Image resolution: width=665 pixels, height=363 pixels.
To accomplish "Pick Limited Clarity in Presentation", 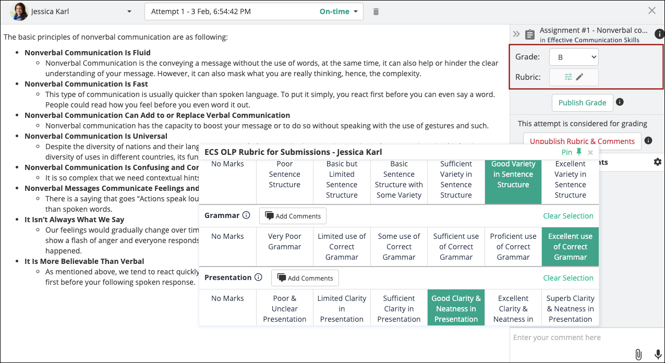I will (x=342, y=308).
